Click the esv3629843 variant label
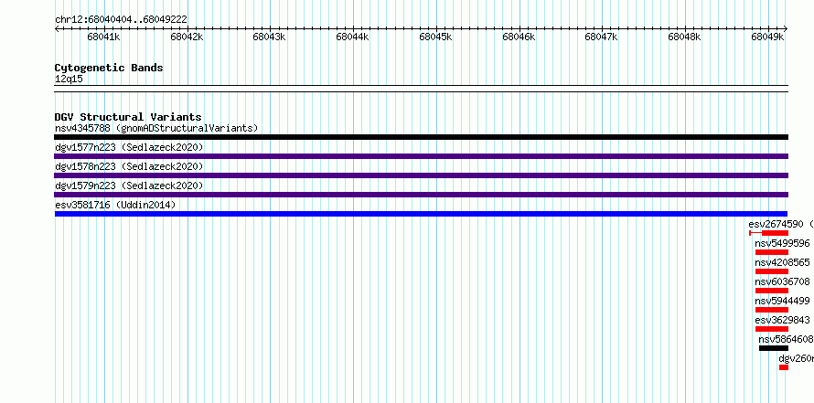The image size is (814, 403). [x=782, y=320]
